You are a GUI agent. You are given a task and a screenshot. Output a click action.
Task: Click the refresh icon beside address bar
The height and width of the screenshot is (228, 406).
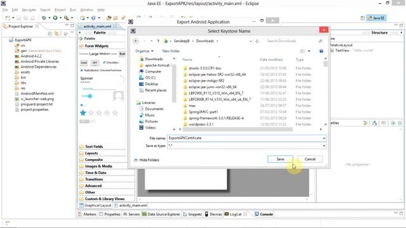[x=257, y=41]
